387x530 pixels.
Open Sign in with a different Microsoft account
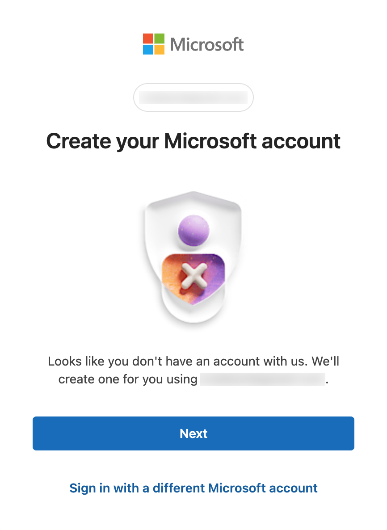193,488
